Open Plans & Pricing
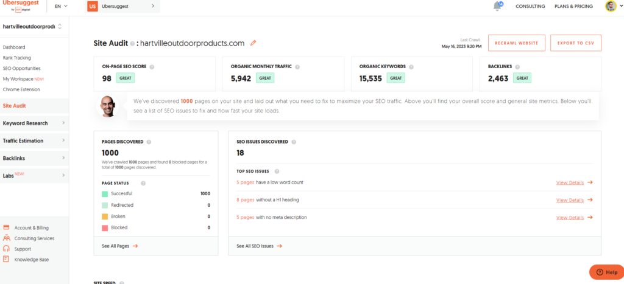 [573, 6]
